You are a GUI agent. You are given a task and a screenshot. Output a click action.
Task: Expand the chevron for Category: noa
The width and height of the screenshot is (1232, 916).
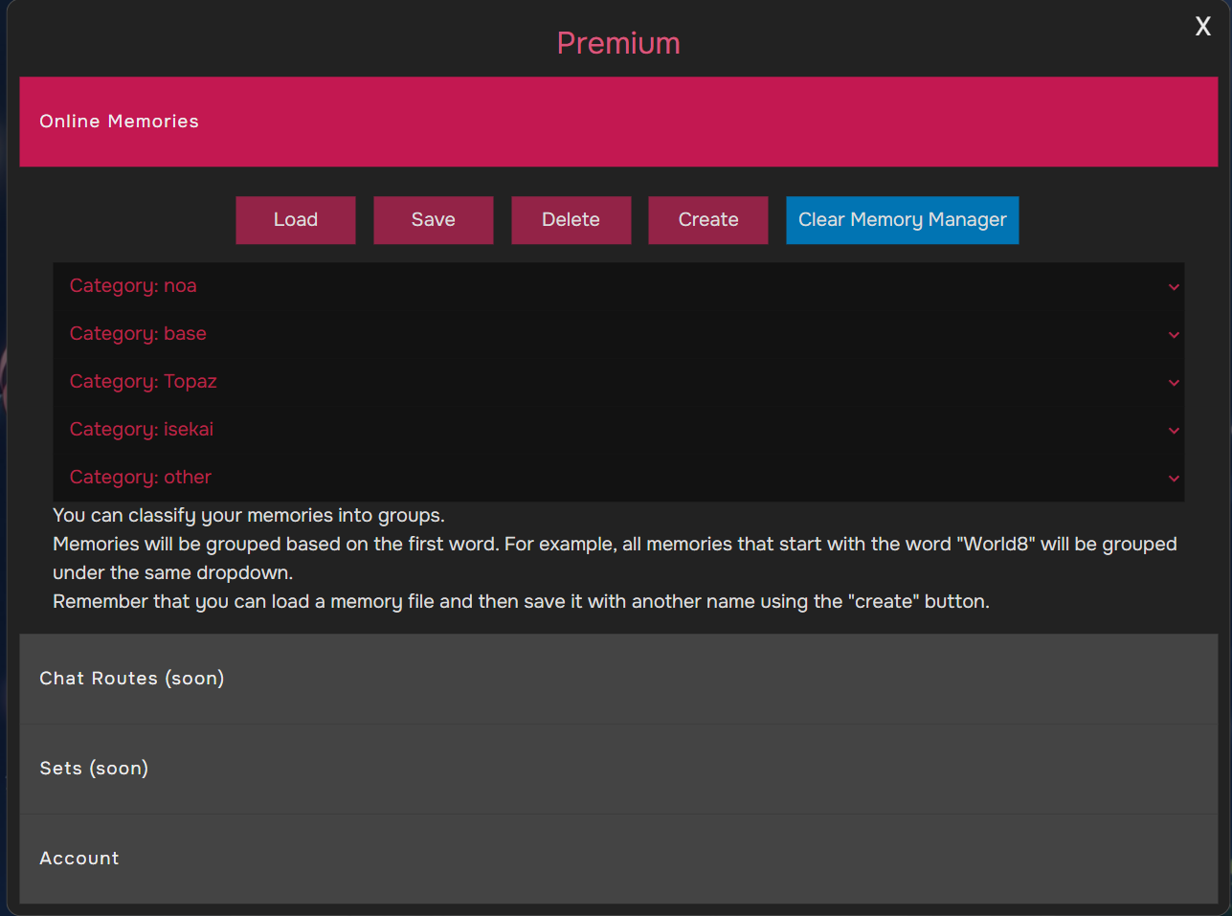coord(1173,287)
